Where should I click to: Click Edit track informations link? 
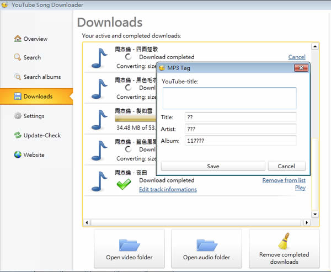(x=168, y=189)
